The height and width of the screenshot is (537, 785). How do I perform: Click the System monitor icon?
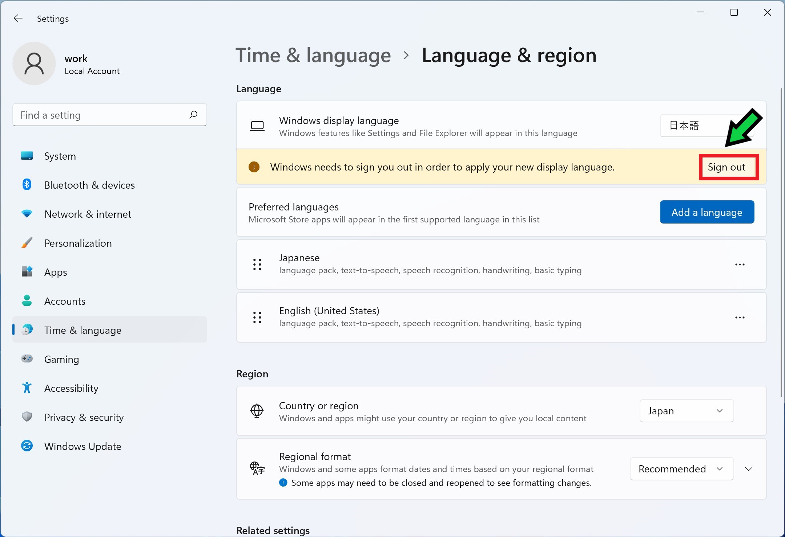(27, 156)
